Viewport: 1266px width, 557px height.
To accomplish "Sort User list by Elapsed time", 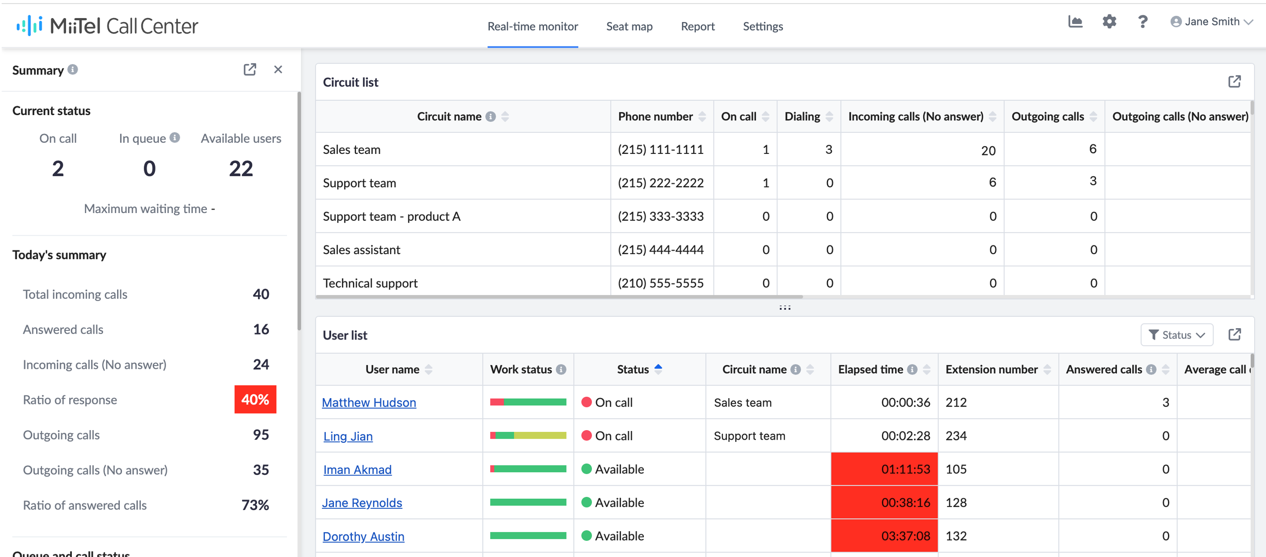I will [x=926, y=369].
